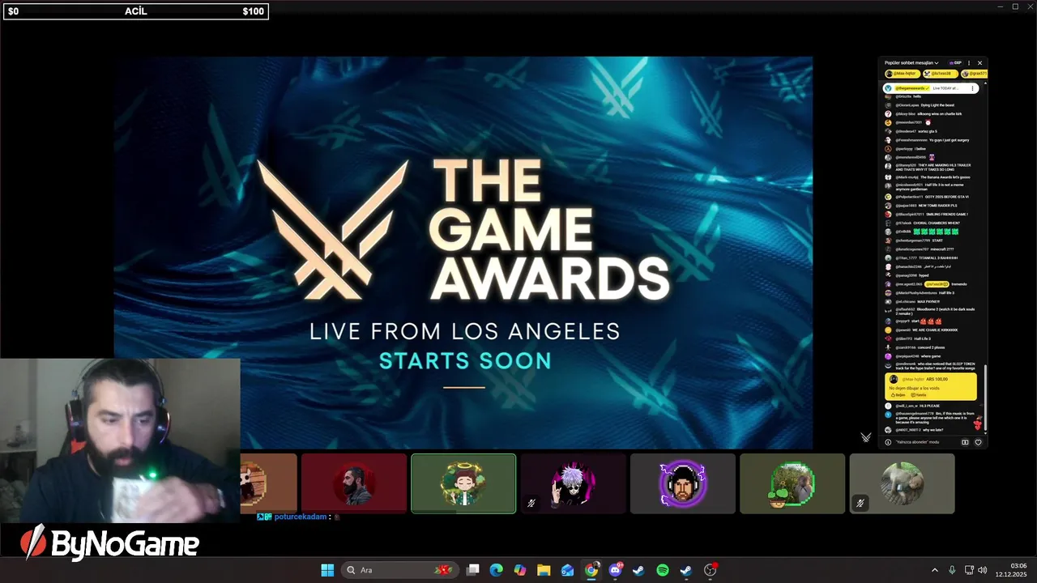This screenshot has width=1037, height=583.
Task: Click the chat mode info icon
Action: coord(888,442)
